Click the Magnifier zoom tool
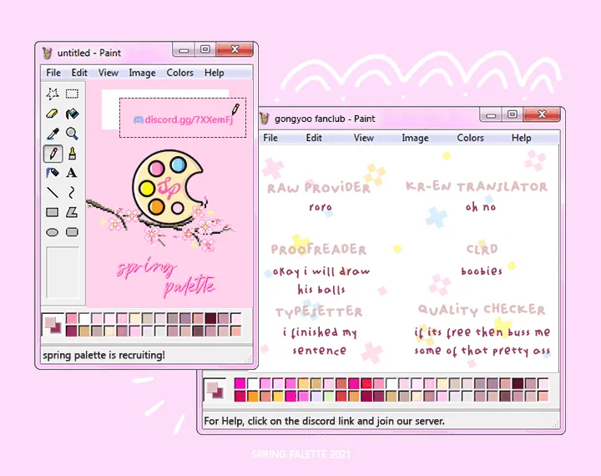 (x=73, y=134)
